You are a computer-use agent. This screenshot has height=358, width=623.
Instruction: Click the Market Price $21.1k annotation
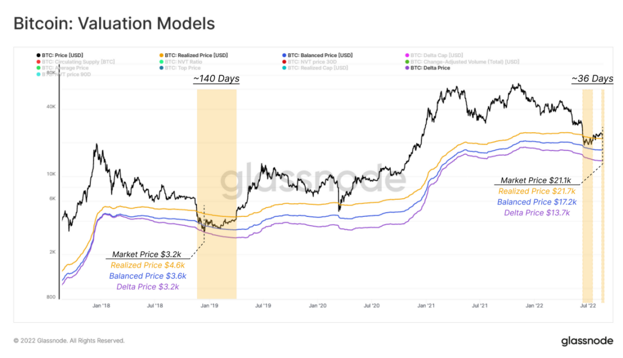(x=536, y=181)
